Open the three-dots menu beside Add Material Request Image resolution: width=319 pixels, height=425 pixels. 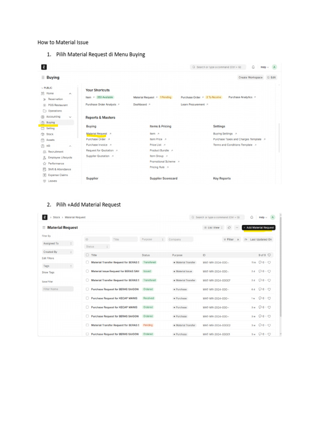coord(237,228)
